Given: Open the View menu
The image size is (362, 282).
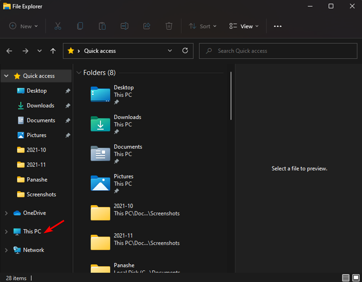Looking at the screenshot, I should pos(244,26).
